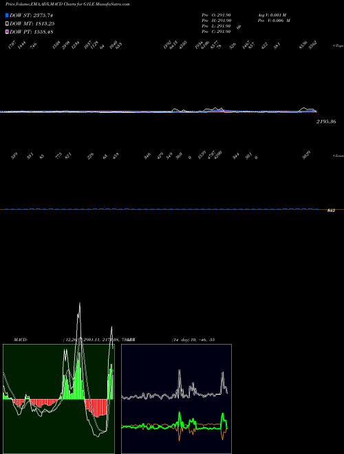Click the 2195.36 price axis label

[326, 122]
